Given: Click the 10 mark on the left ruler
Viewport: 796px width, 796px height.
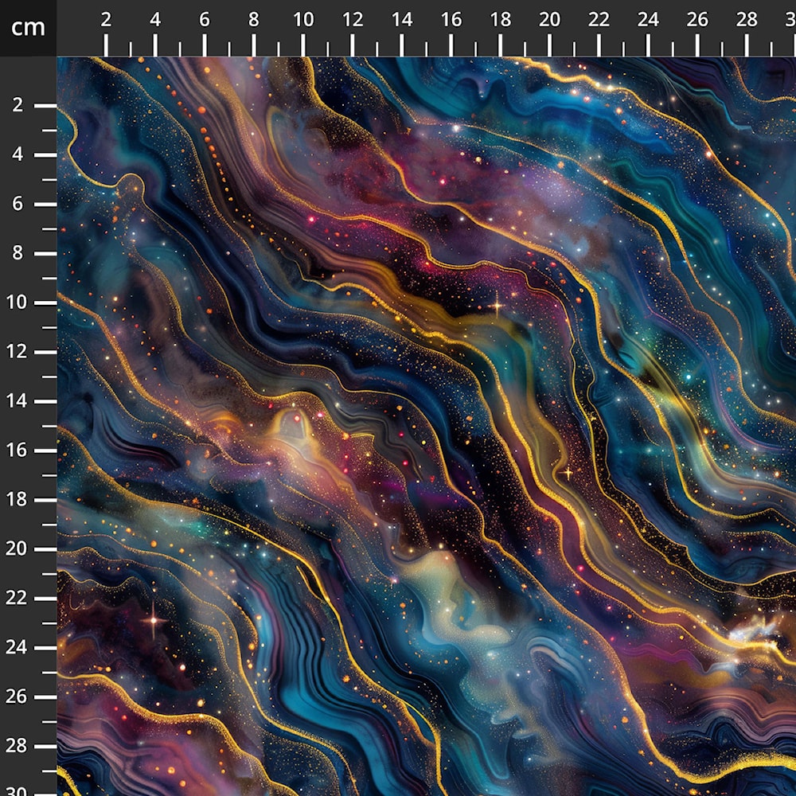Looking at the screenshot, I should pos(18,303).
